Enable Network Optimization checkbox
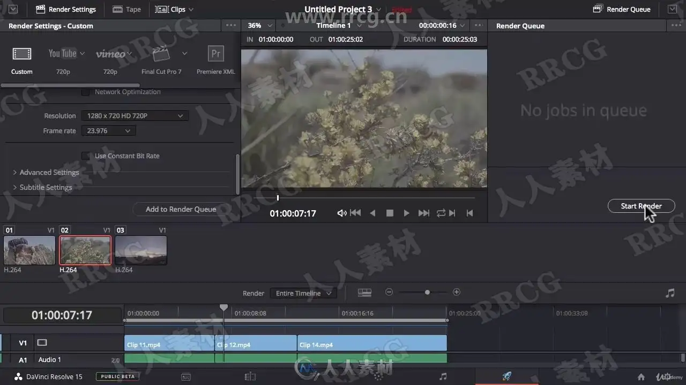This screenshot has height=385, width=686. (x=85, y=92)
